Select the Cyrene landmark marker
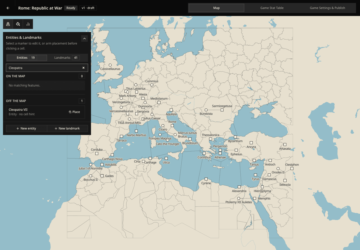This screenshot has height=250, width=360. 206,179
